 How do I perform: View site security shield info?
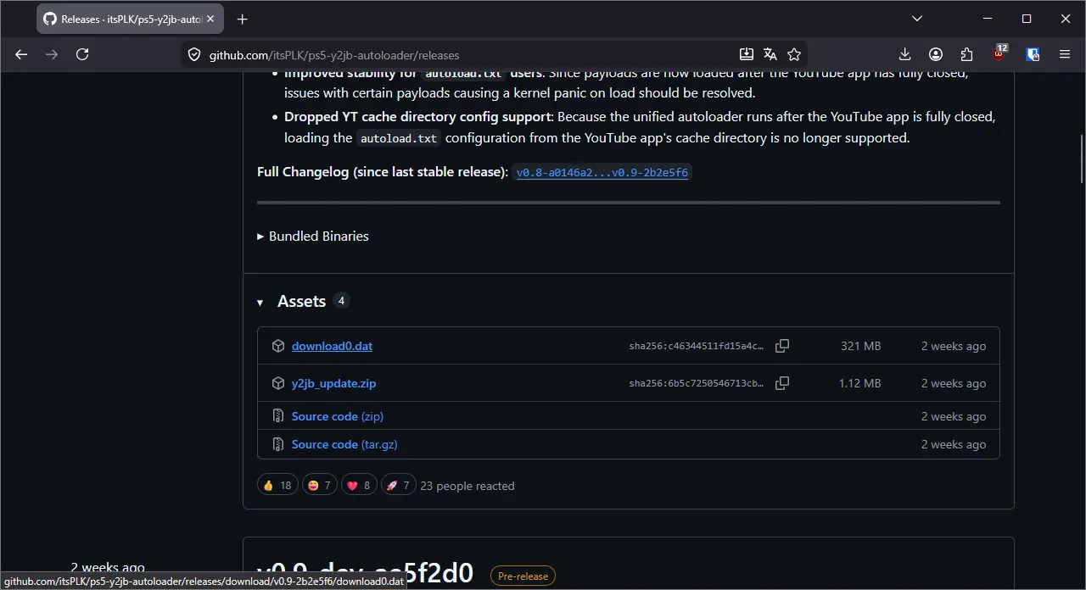pyautogui.click(x=194, y=54)
